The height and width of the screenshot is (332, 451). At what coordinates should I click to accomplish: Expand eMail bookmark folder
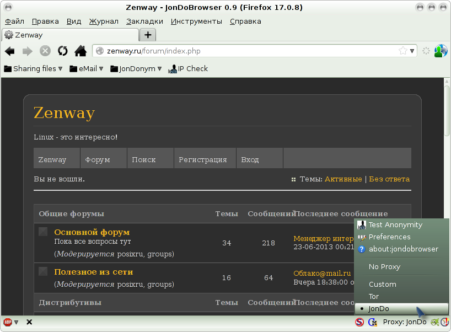pos(87,69)
